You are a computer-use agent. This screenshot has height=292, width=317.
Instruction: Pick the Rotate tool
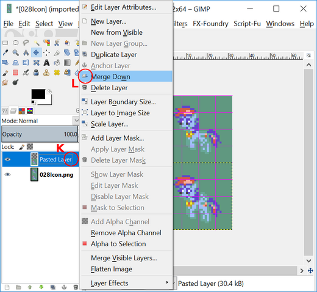click(67, 53)
